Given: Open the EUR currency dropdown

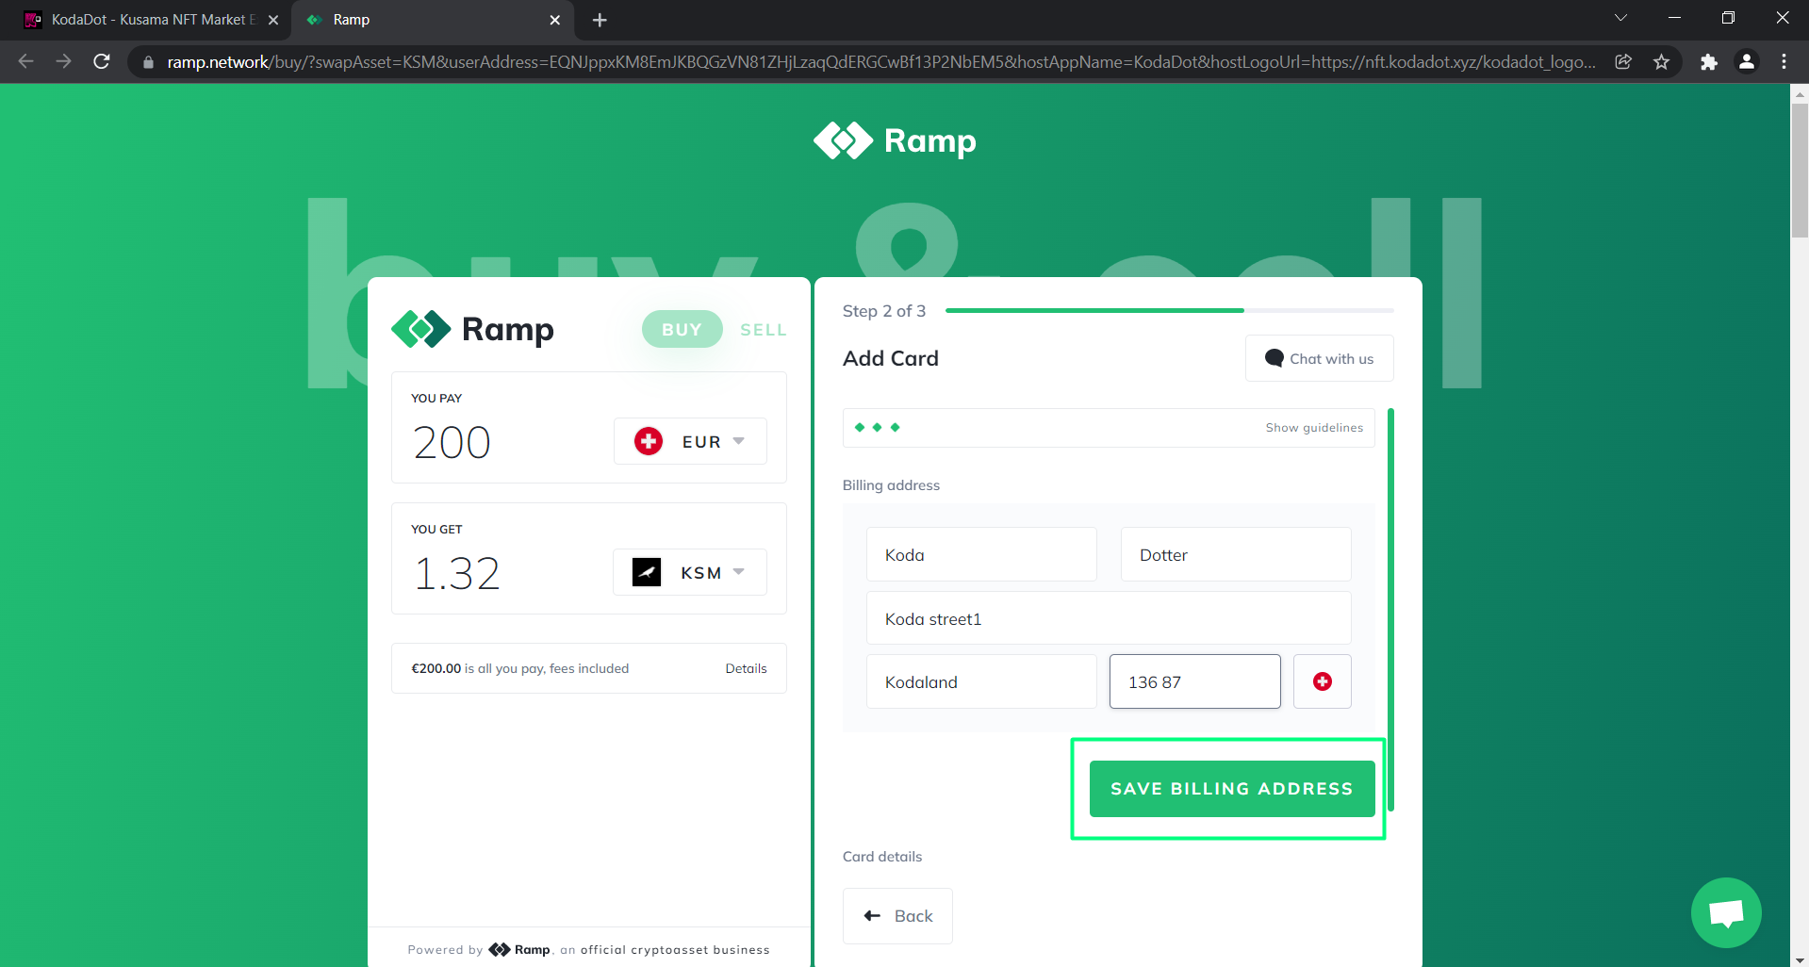Looking at the screenshot, I should click(x=690, y=441).
